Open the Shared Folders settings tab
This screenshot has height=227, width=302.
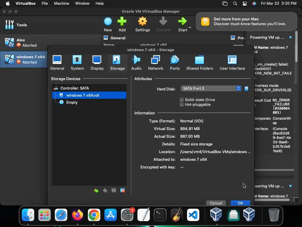[200, 63]
